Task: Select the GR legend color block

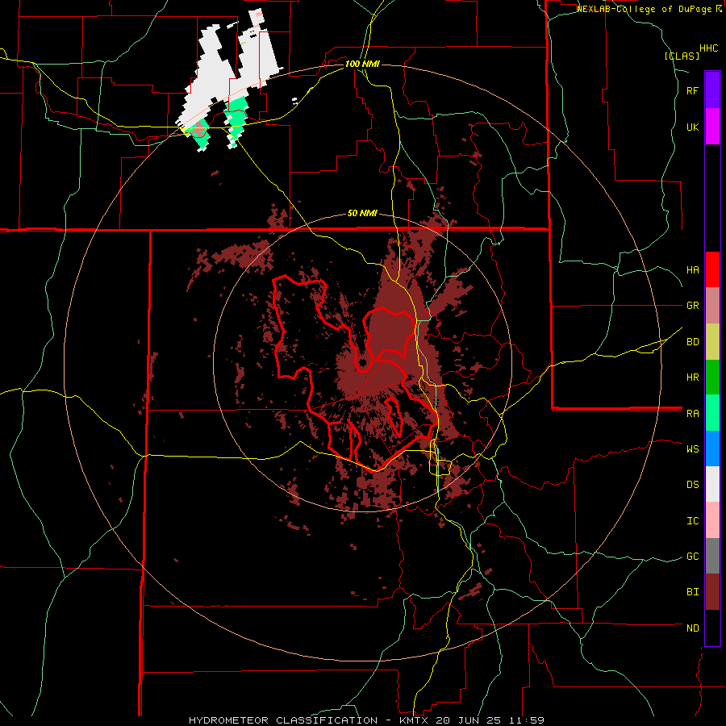Action: [712, 306]
